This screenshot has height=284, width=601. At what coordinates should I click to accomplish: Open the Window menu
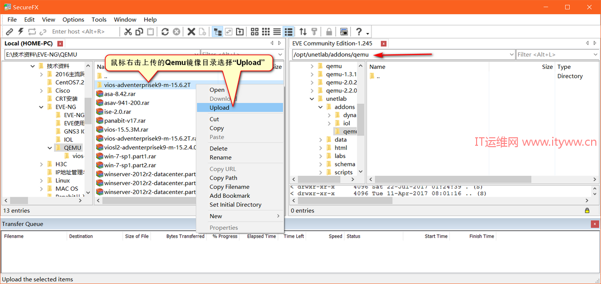click(x=125, y=20)
